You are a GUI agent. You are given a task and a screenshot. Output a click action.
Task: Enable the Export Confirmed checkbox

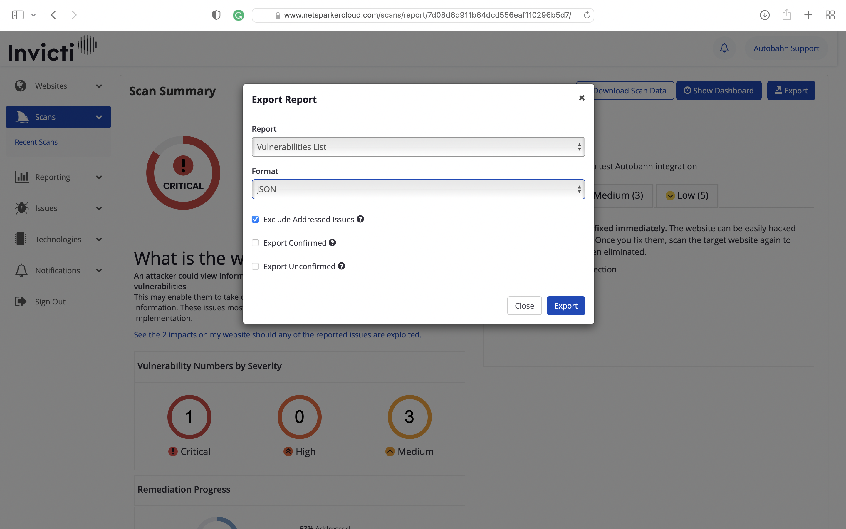(255, 243)
